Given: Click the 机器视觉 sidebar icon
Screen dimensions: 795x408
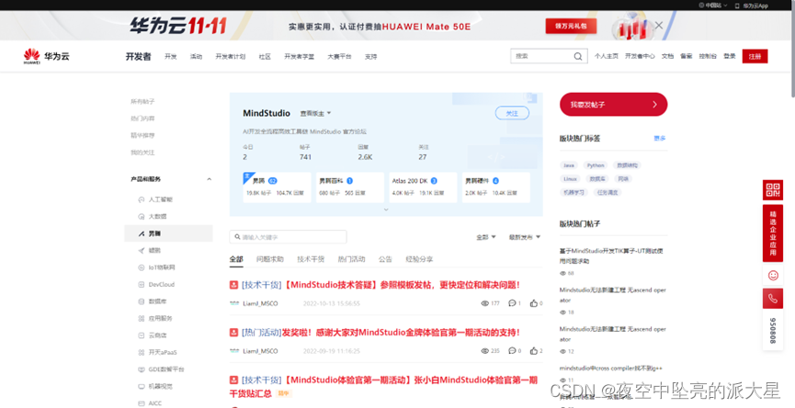Looking at the screenshot, I should pyautogui.click(x=142, y=386).
